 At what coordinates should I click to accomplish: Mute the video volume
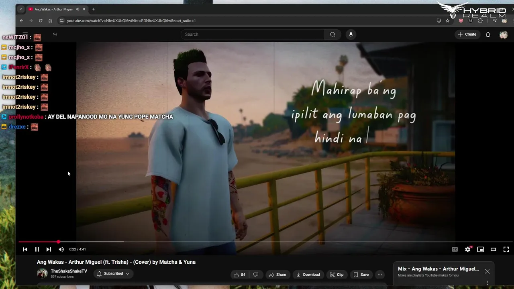61,249
